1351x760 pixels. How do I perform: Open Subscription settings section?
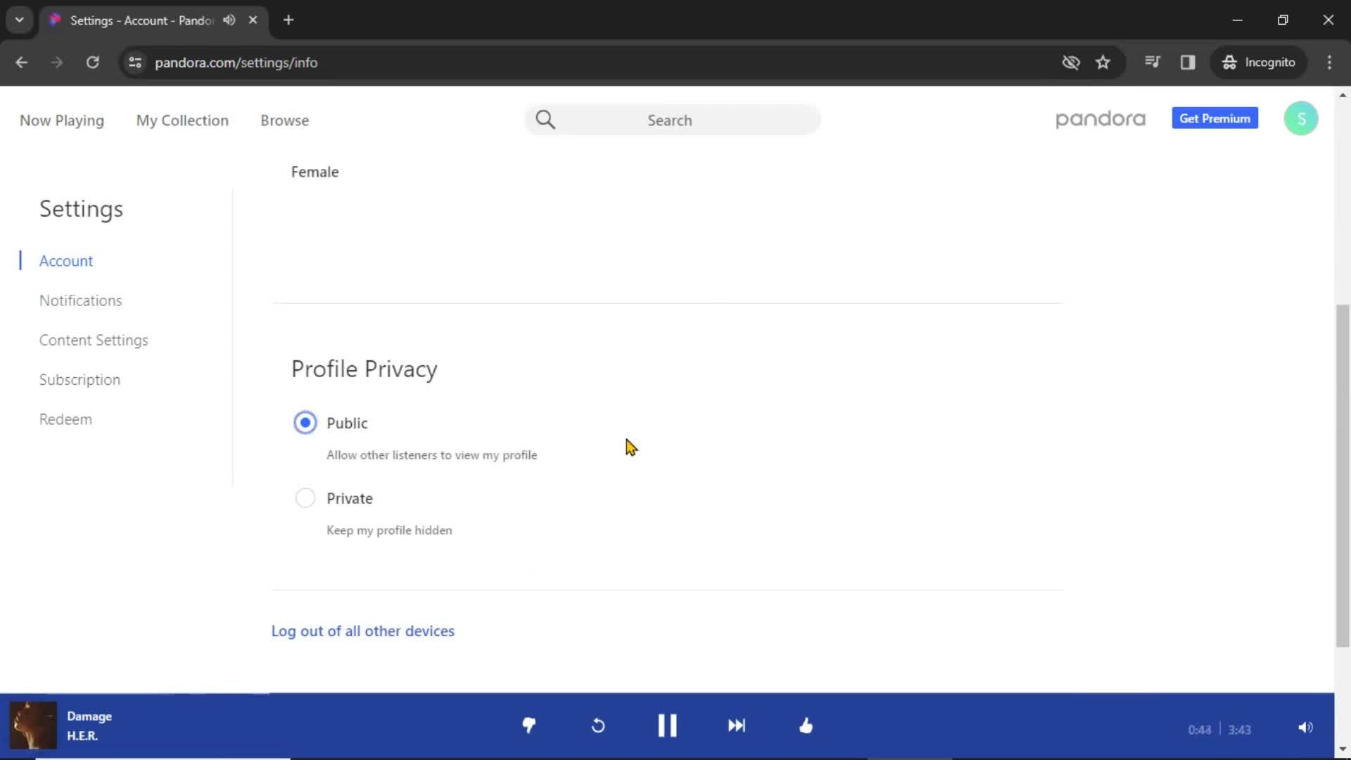[80, 380]
